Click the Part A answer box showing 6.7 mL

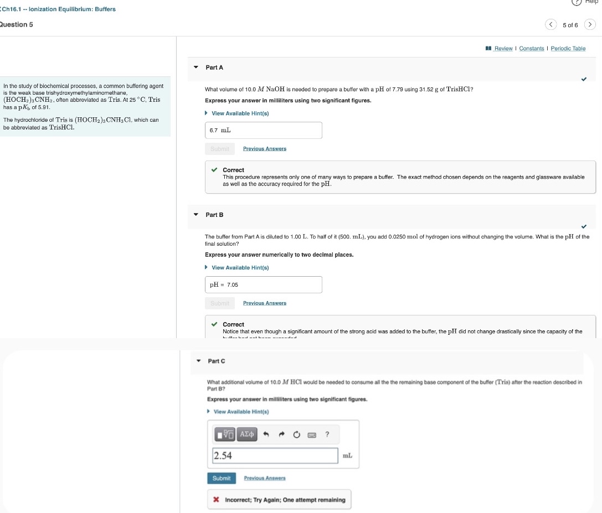click(264, 130)
